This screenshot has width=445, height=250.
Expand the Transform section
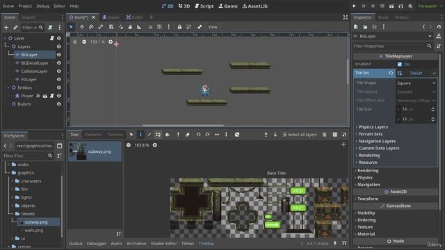[x=368, y=199]
